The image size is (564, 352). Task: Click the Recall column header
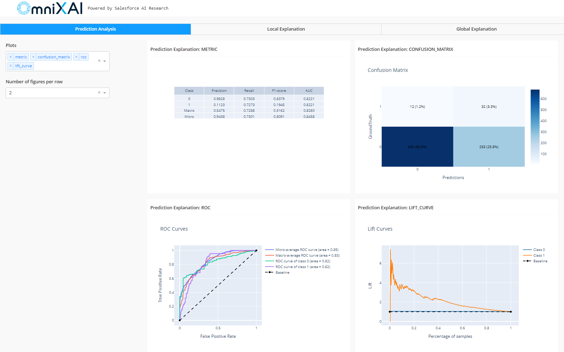pyautogui.click(x=249, y=91)
